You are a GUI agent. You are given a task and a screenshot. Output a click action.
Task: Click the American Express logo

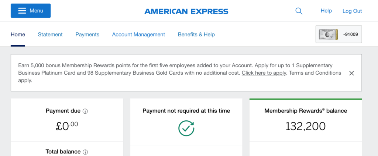tap(186, 11)
